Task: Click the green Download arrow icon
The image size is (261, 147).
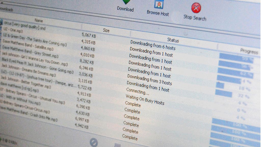Action: [126, 2]
